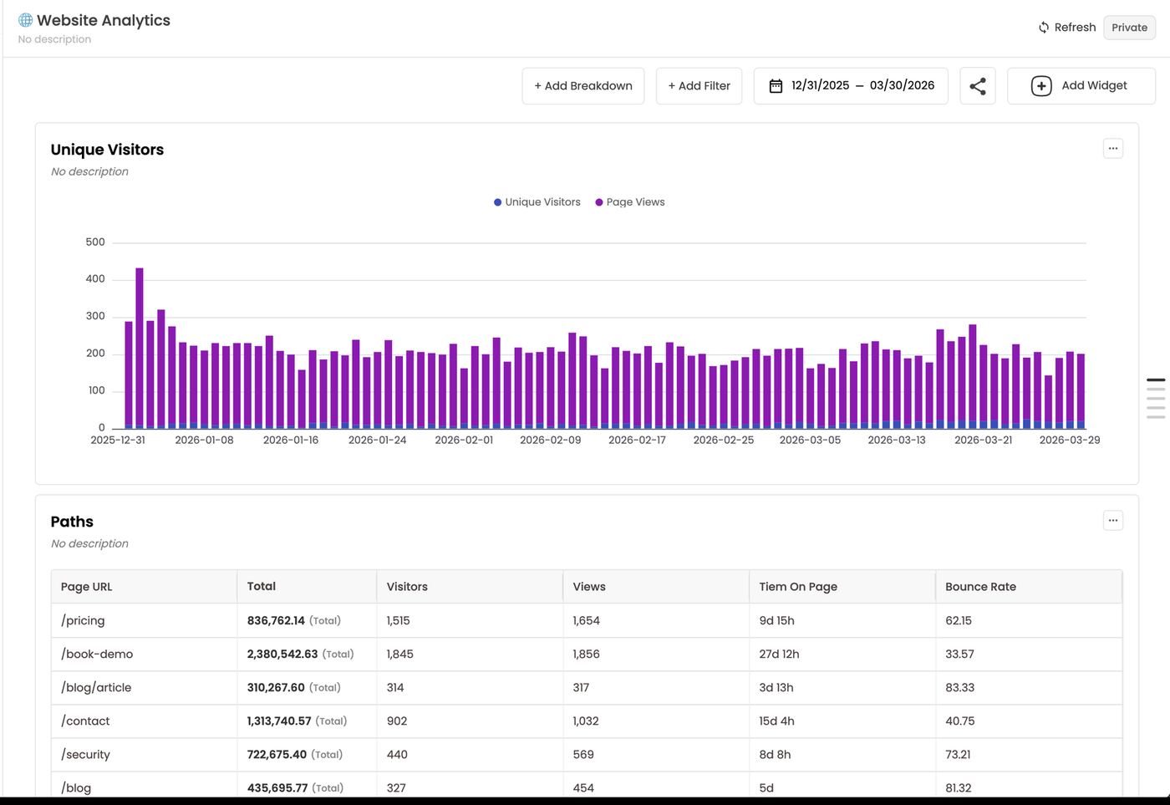Sort by the Views column header
The width and height of the screenshot is (1170, 805).
(x=656, y=587)
